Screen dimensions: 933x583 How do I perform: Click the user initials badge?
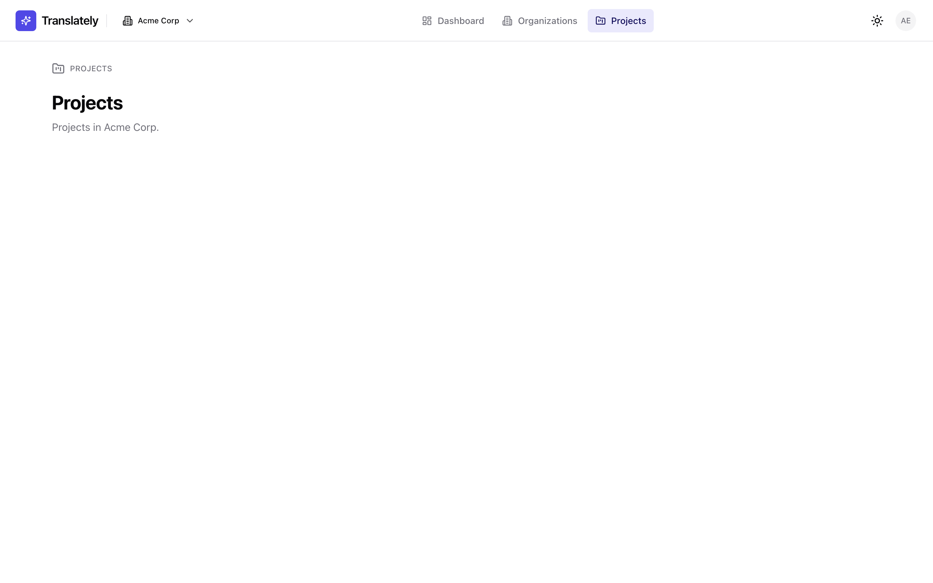click(906, 20)
